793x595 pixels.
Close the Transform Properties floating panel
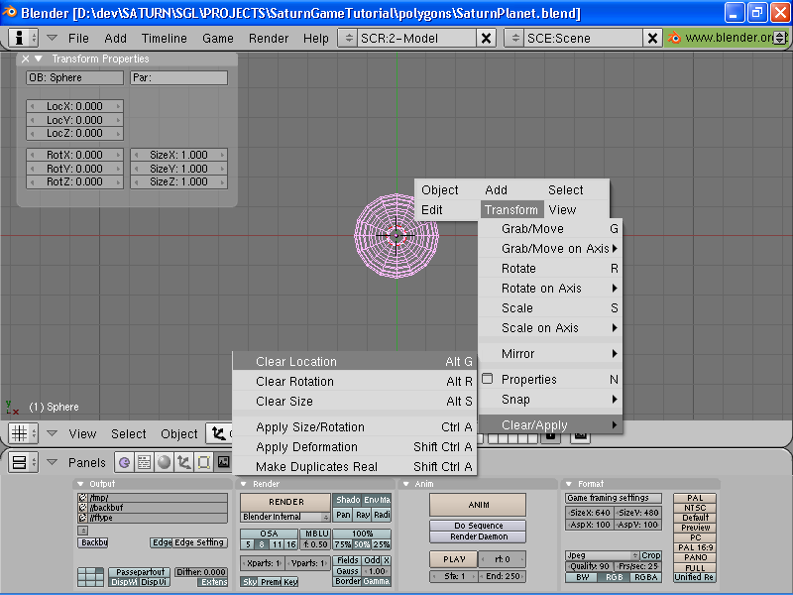(26, 59)
